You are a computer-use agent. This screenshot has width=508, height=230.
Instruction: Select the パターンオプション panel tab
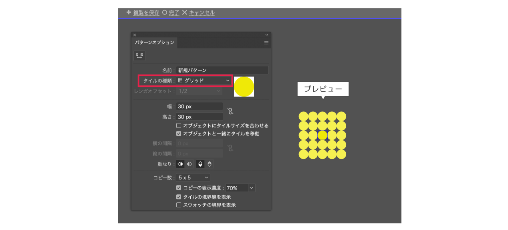coord(155,42)
